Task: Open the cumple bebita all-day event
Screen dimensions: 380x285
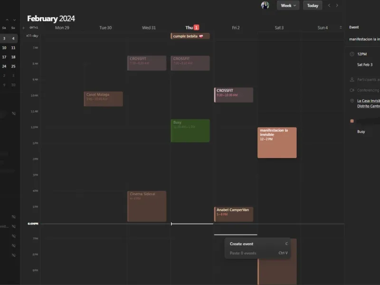Action: click(190, 36)
